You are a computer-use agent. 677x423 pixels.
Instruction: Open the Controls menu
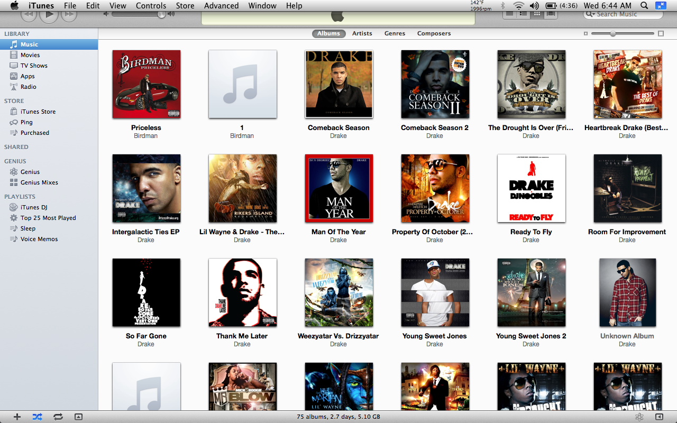[151, 6]
